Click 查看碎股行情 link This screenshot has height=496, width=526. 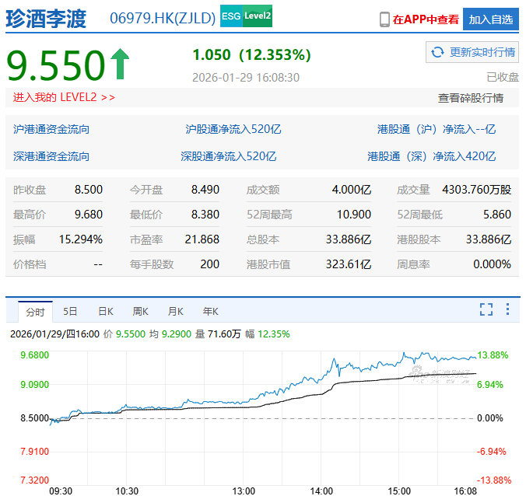coord(470,98)
